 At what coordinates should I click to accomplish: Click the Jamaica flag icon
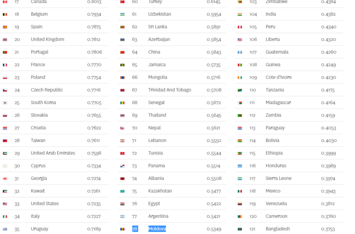click(122, 65)
